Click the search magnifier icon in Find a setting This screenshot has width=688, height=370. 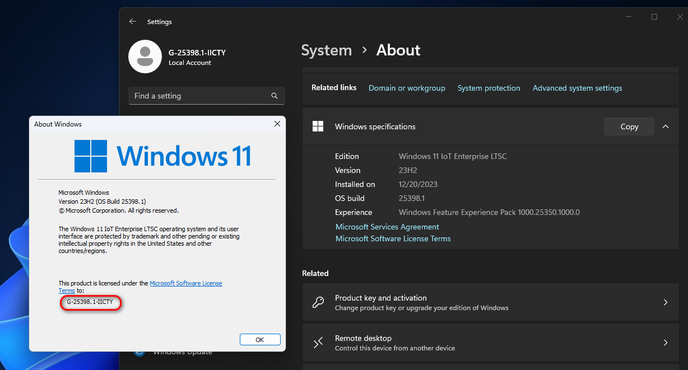point(275,96)
